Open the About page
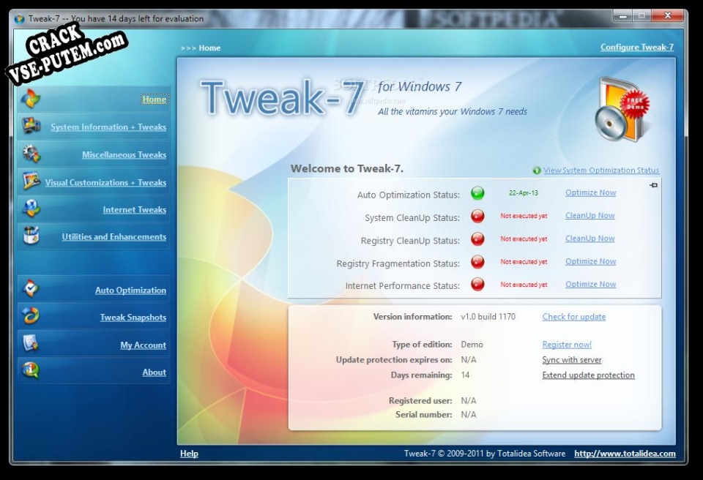703x480 pixels. [155, 372]
